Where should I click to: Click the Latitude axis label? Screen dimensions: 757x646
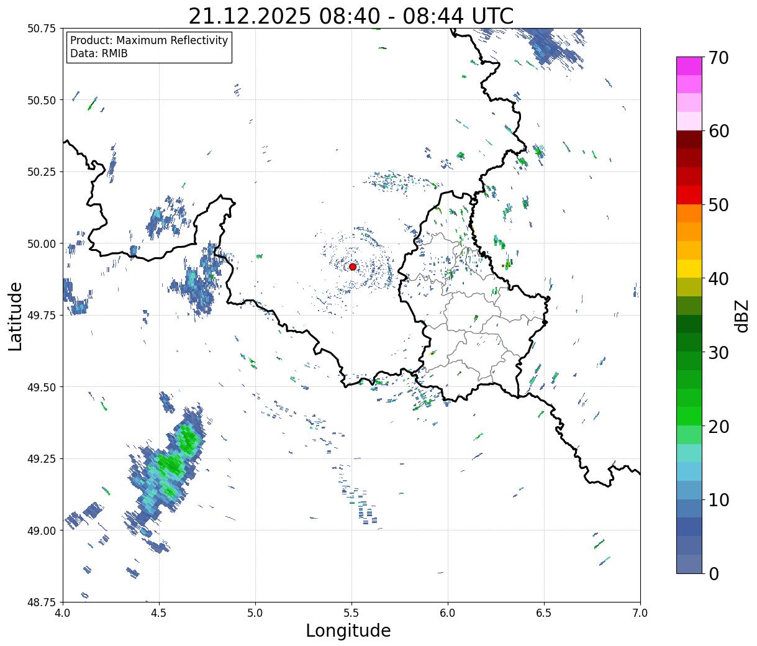(x=16, y=316)
